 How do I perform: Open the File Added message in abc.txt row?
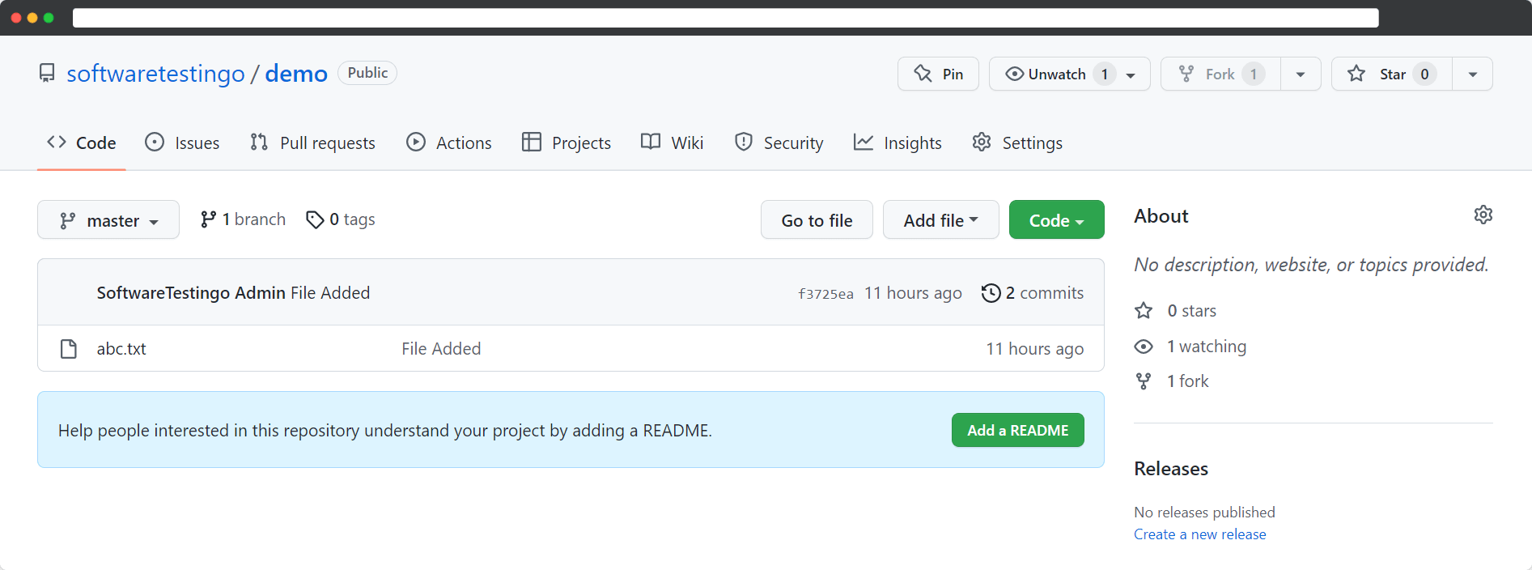pos(441,349)
